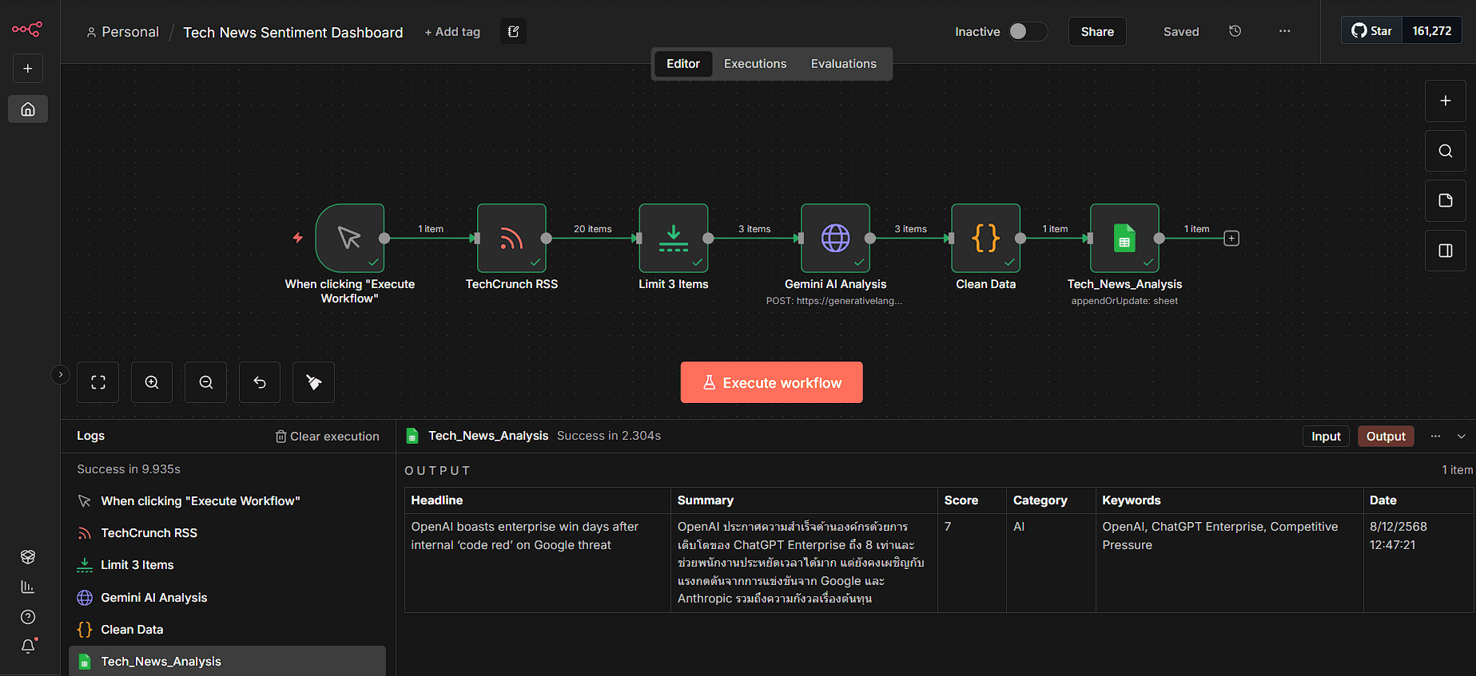Viewport: 1476px width, 676px height.
Task: Toggle the Inactive workflow switch
Action: (x=1027, y=31)
